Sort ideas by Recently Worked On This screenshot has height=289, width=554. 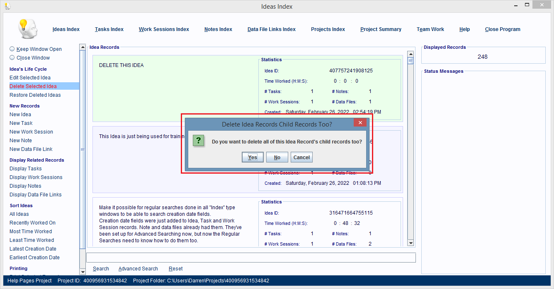pyautogui.click(x=32, y=223)
